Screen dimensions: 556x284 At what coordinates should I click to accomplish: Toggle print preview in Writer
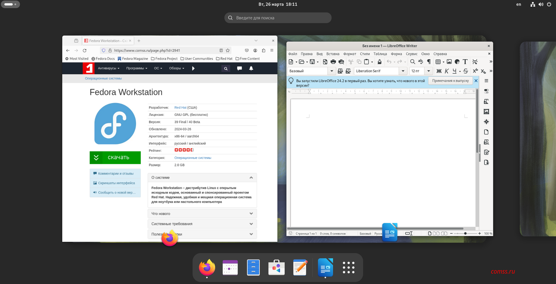click(x=341, y=62)
